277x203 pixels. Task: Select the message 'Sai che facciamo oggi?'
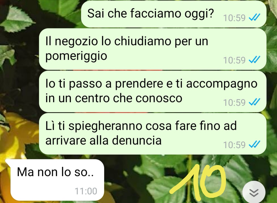174,14
